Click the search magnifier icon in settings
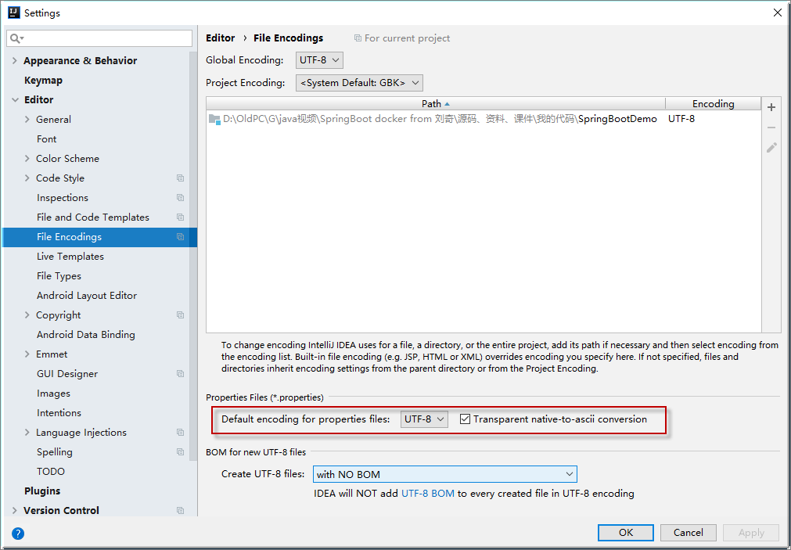Viewport: 791px width, 550px height. pos(16,38)
